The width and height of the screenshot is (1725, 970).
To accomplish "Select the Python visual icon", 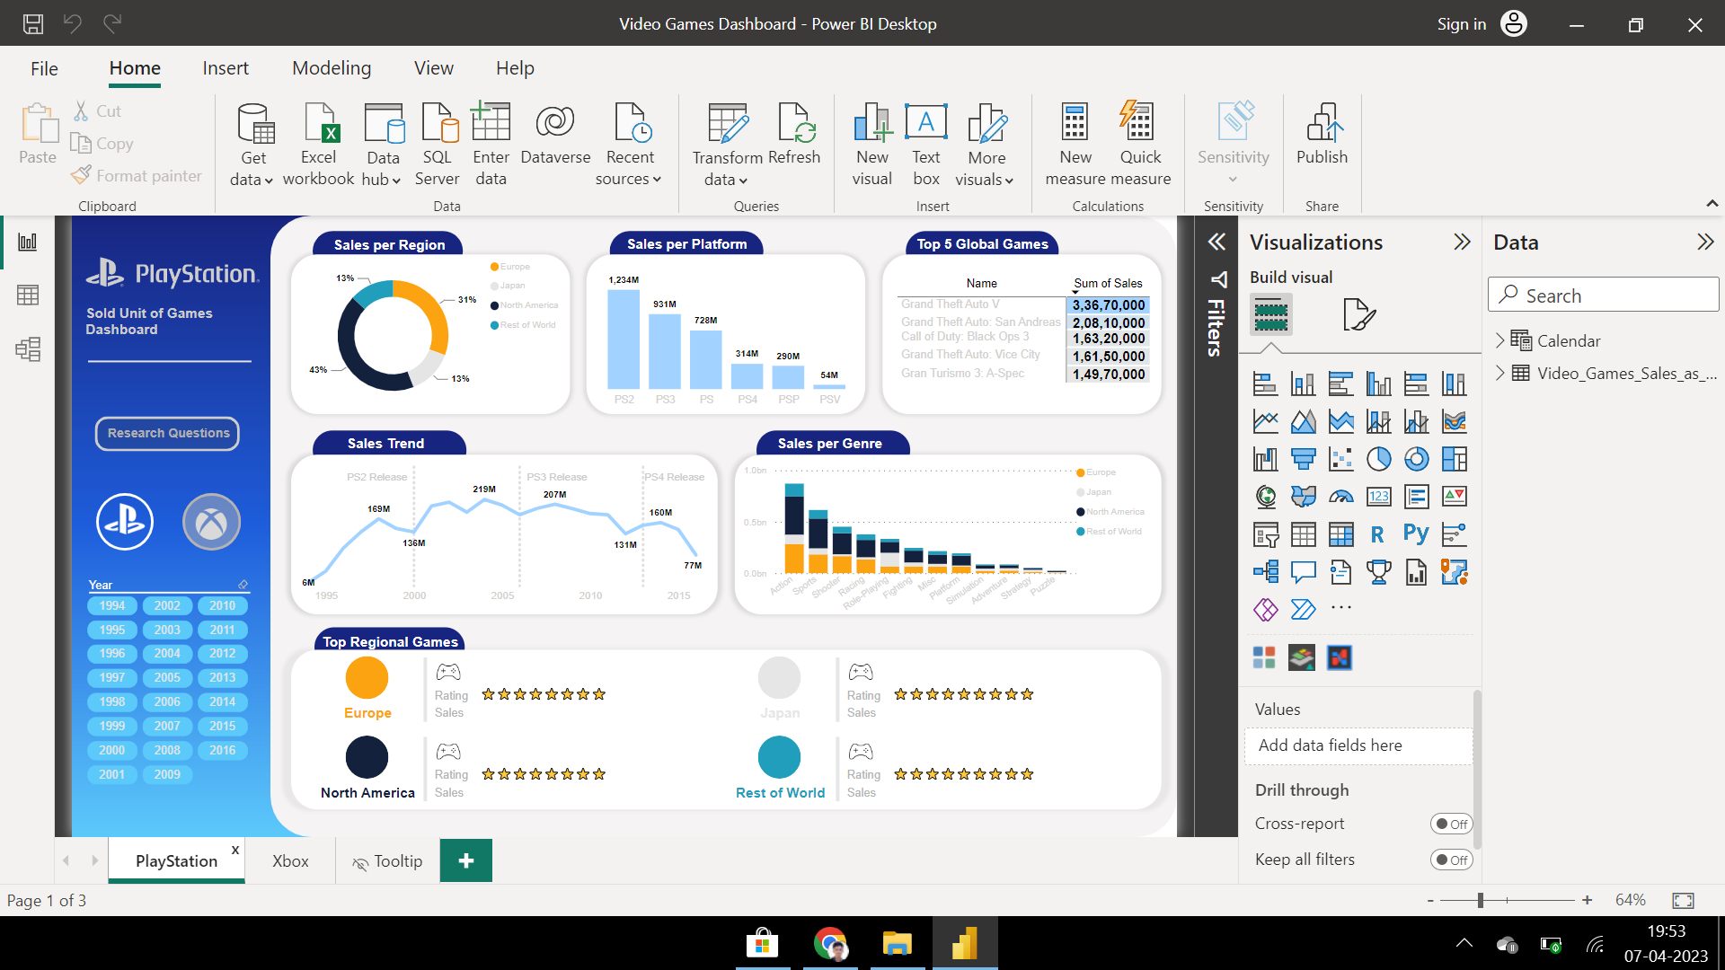I will [x=1415, y=534].
